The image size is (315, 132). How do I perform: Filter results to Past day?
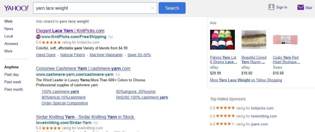click(x=12, y=74)
